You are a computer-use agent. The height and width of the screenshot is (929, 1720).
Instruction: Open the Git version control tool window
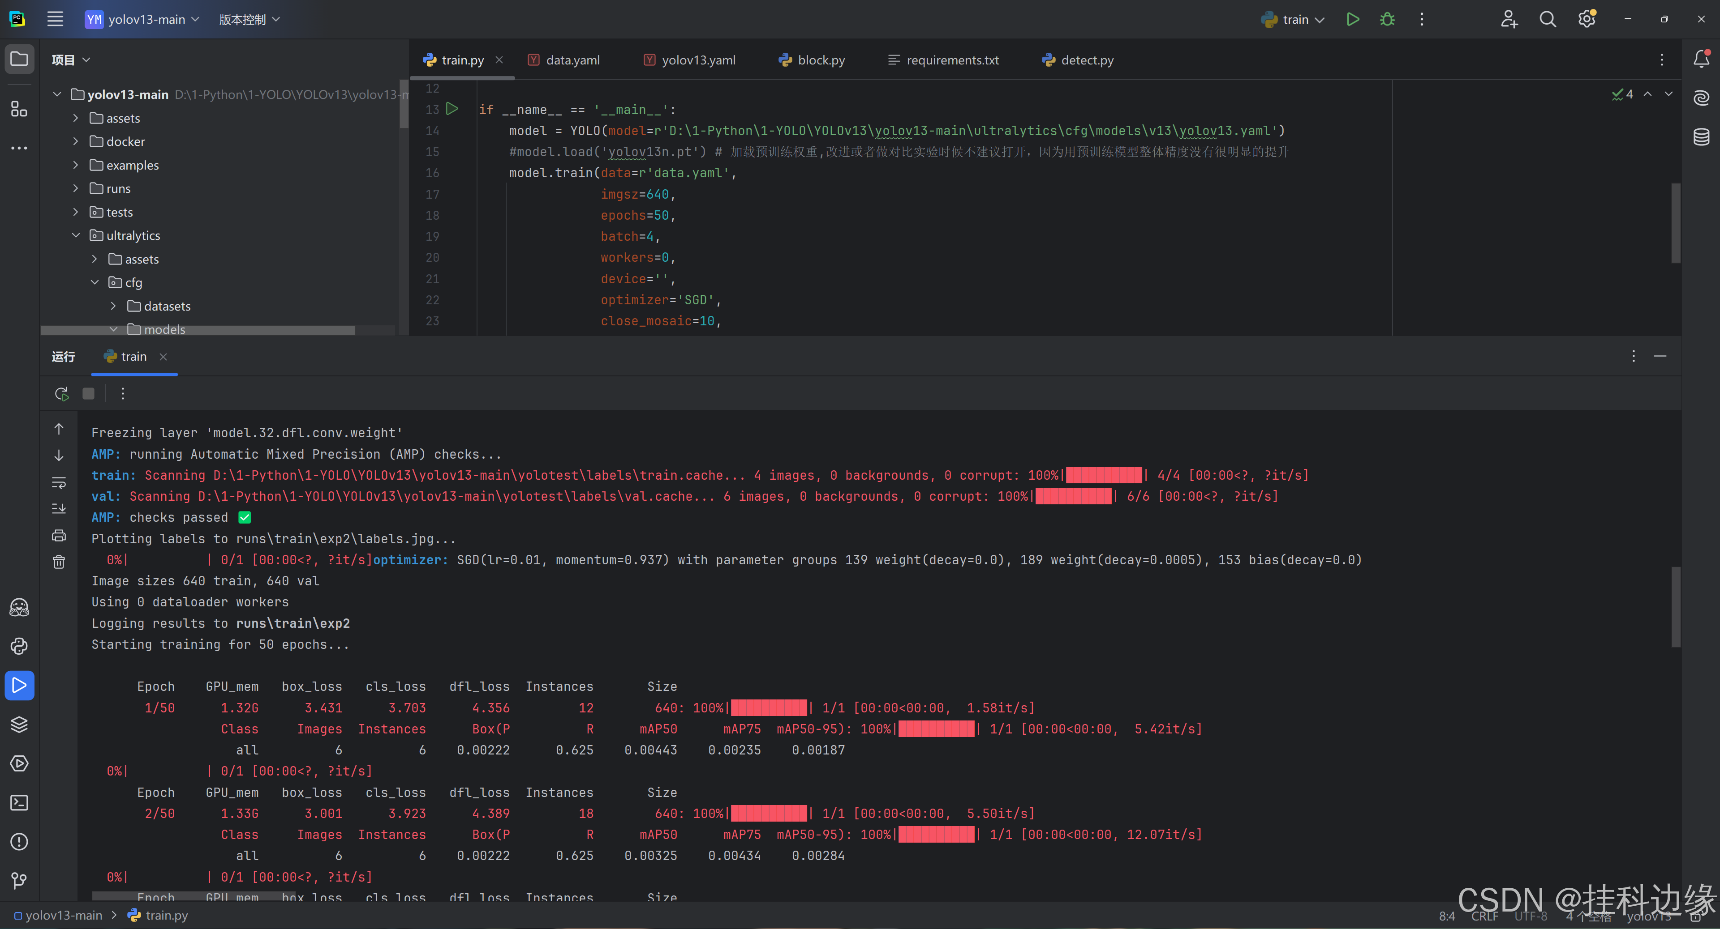[x=19, y=881]
